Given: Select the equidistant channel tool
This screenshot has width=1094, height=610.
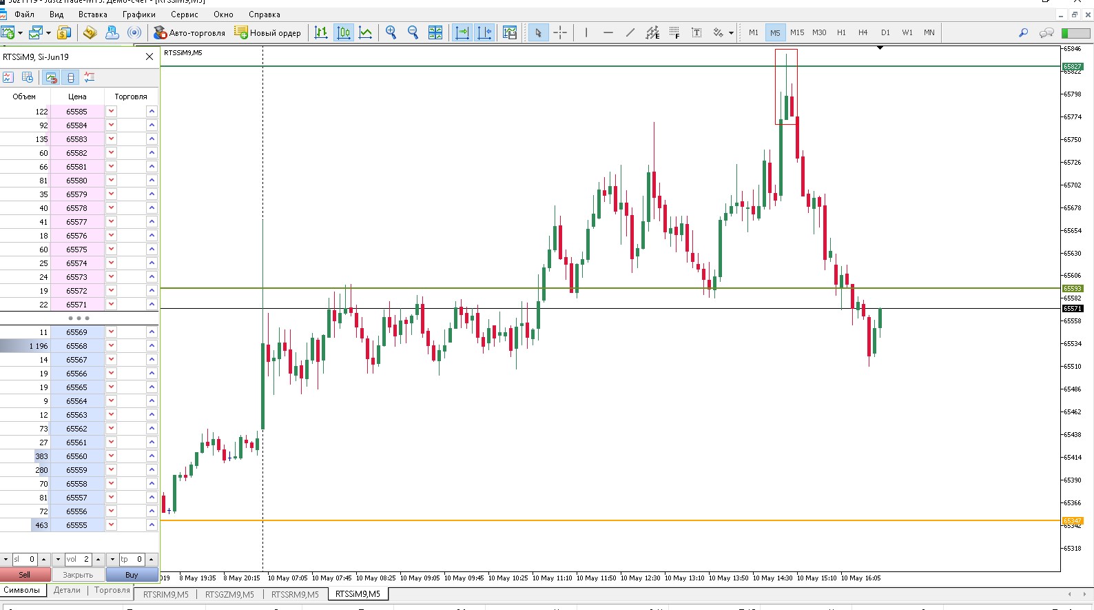Looking at the screenshot, I should [652, 32].
